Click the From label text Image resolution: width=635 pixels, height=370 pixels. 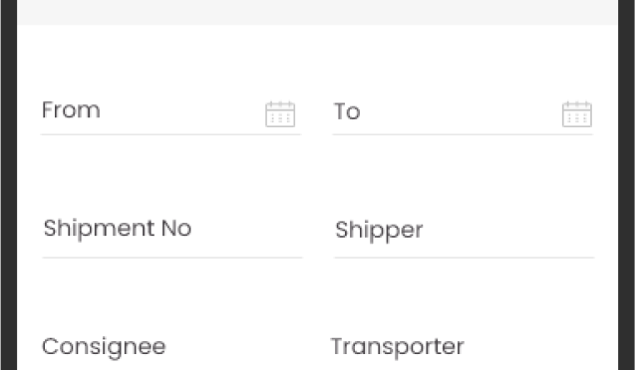pyautogui.click(x=71, y=109)
